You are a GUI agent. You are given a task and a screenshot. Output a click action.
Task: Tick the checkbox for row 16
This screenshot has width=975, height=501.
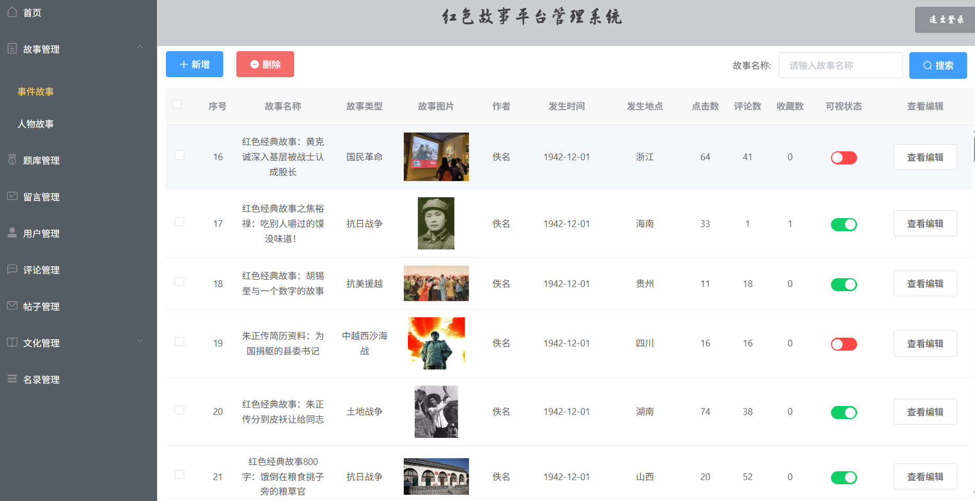click(179, 155)
